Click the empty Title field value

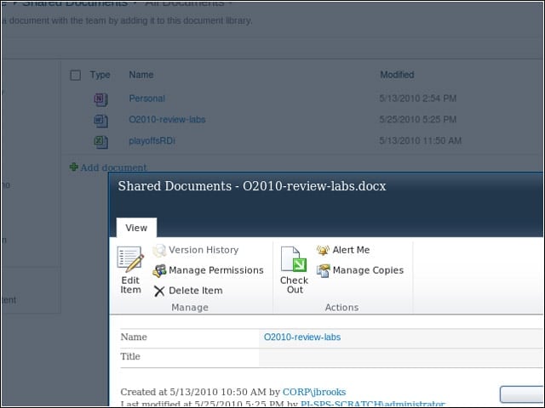(401, 357)
